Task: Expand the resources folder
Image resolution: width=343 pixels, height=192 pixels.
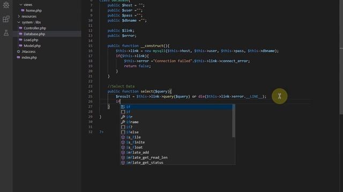Action: coord(19,17)
